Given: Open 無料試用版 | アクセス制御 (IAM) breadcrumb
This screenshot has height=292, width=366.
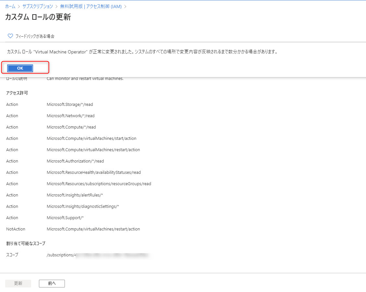Looking at the screenshot, I should pyautogui.click(x=91, y=6).
